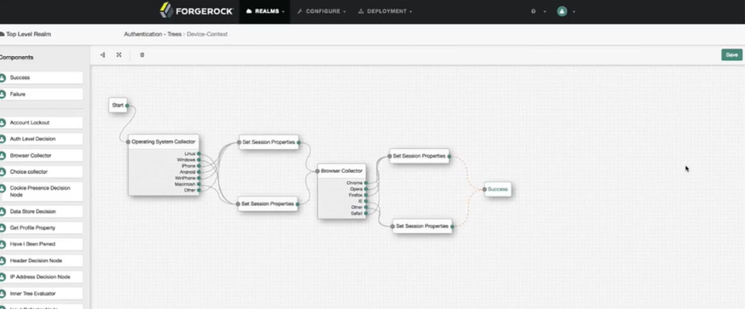Click Operating System Collector's Other port
This screenshot has width=745, height=315.
[x=199, y=190]
